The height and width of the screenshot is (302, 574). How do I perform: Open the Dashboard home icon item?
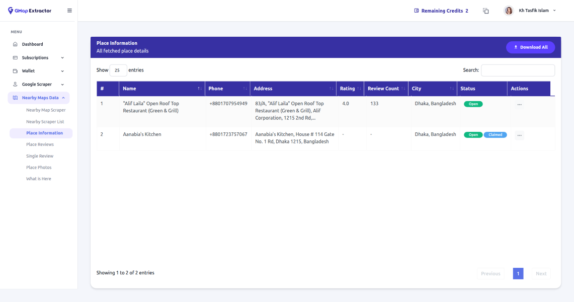[15, 44]
